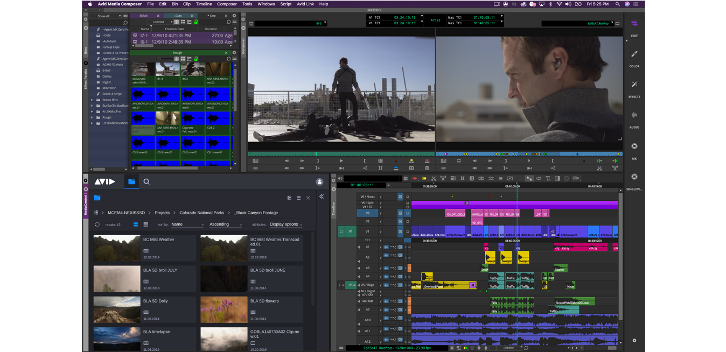This screenshot has height=352, width=726.
Task: Click the red Lift/Overwrite segment arrow
Action: (415, 178)
